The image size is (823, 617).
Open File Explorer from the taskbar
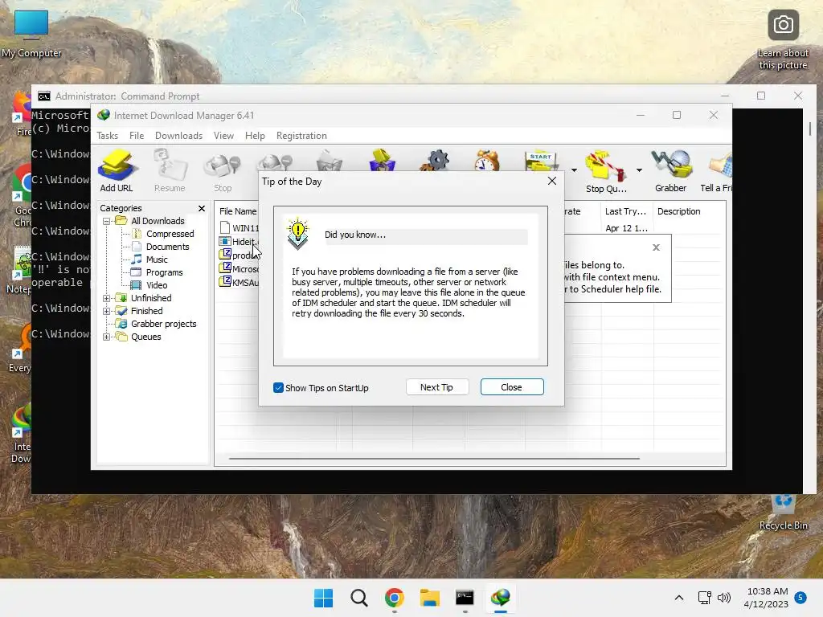[x=429, y=598]
